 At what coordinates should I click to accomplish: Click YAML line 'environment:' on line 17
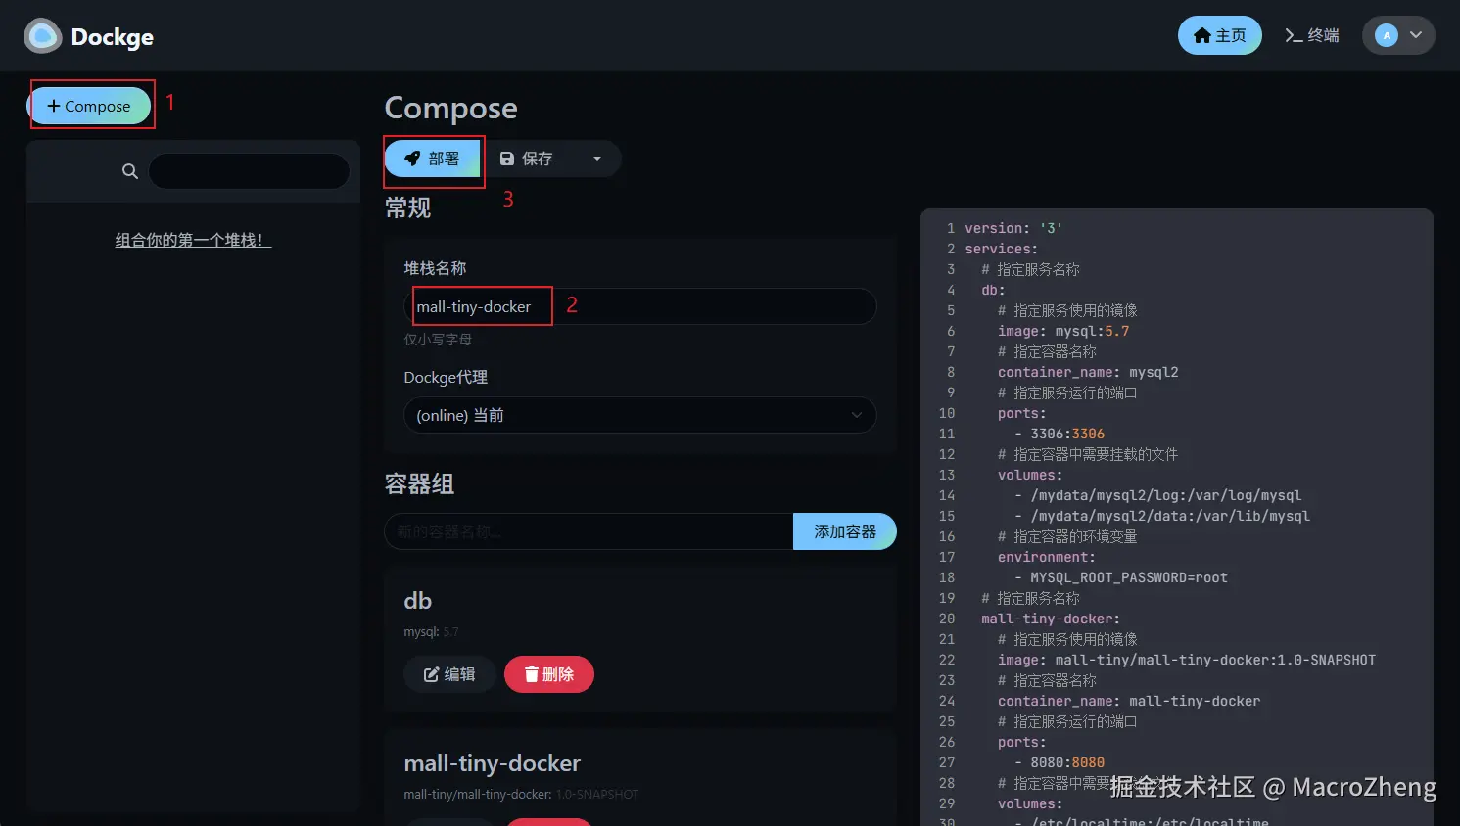pos(1047,557)
